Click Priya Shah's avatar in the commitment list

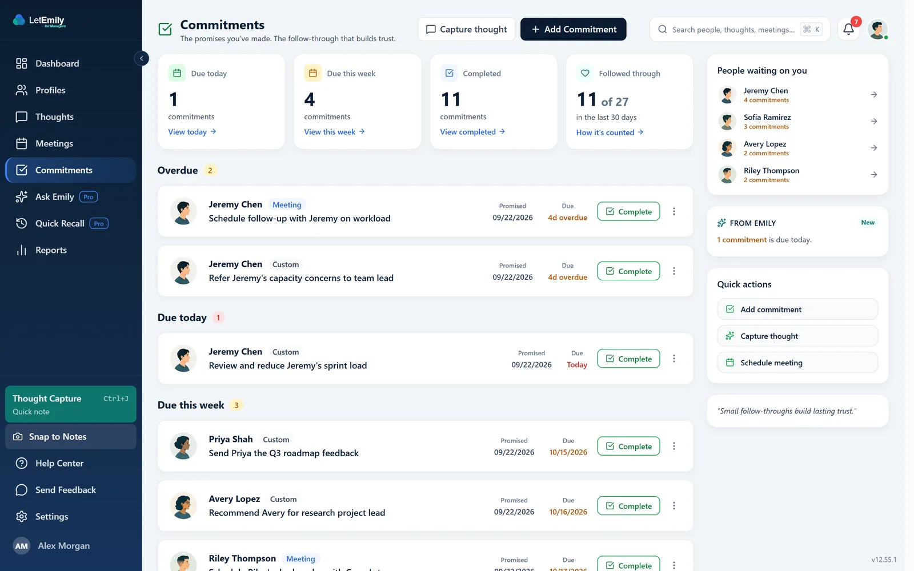tap(183, 446)
